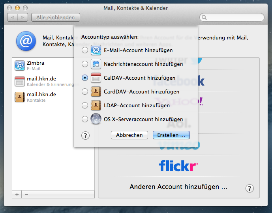Remove the account with the minus button
The image size is (272, 213).
tap(26, 194)
